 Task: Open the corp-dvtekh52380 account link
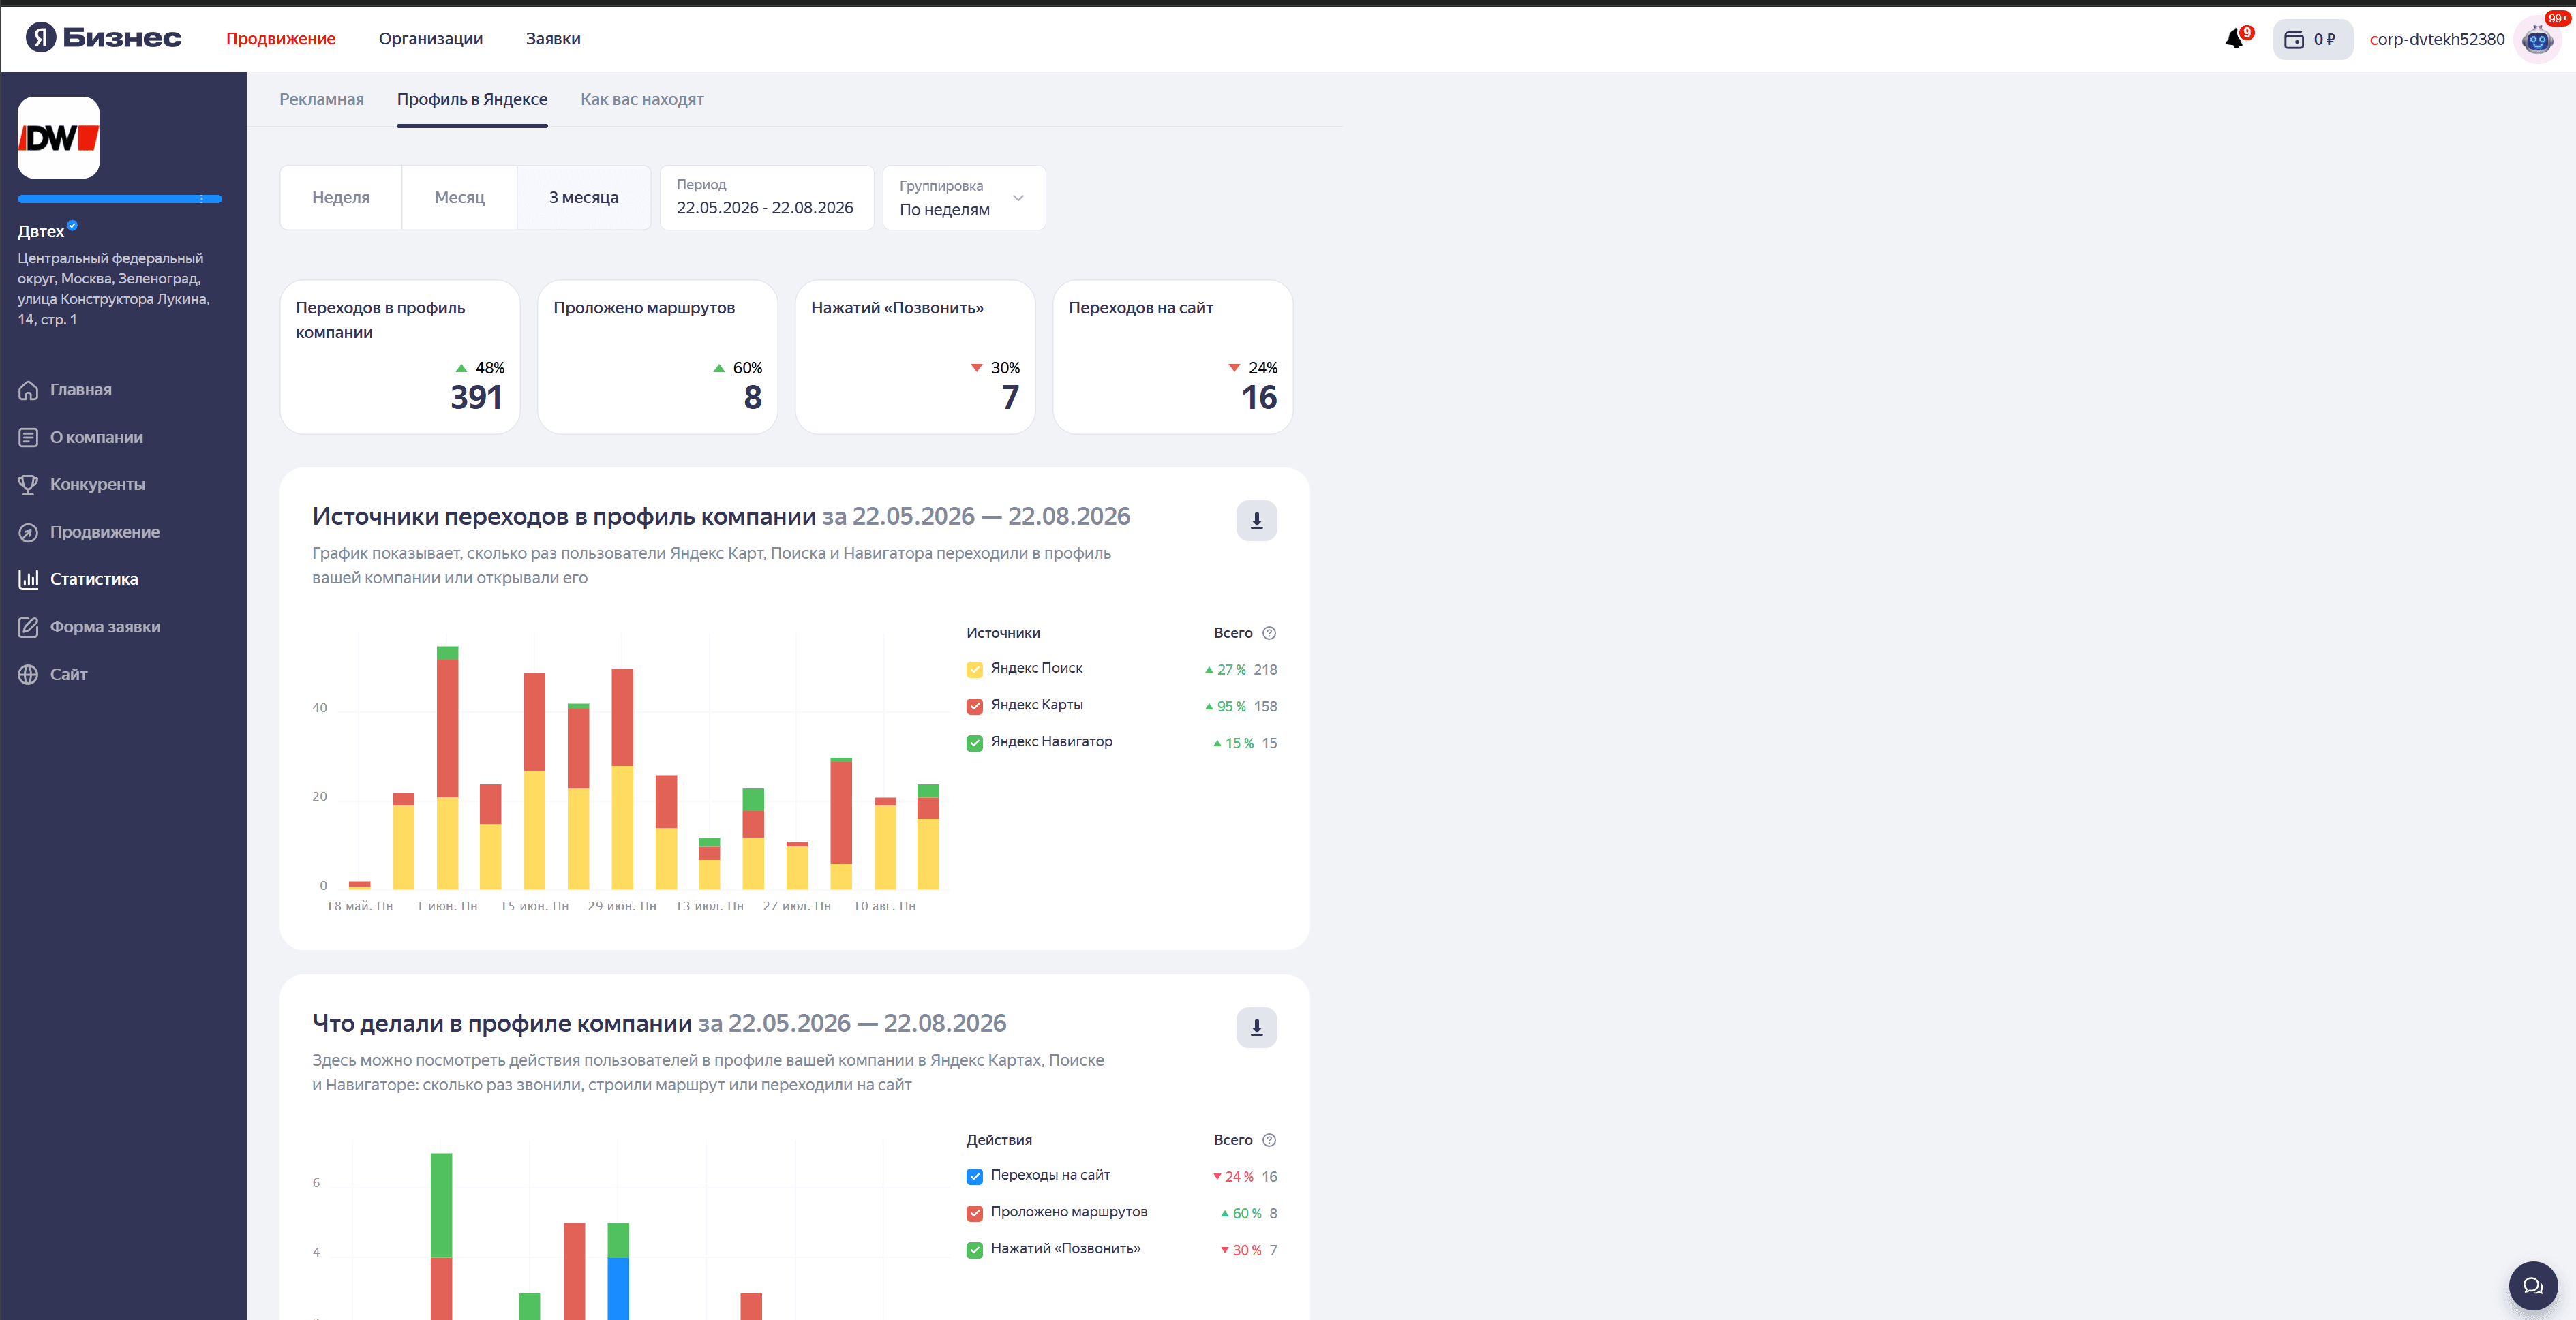[x=2437, y=39]
